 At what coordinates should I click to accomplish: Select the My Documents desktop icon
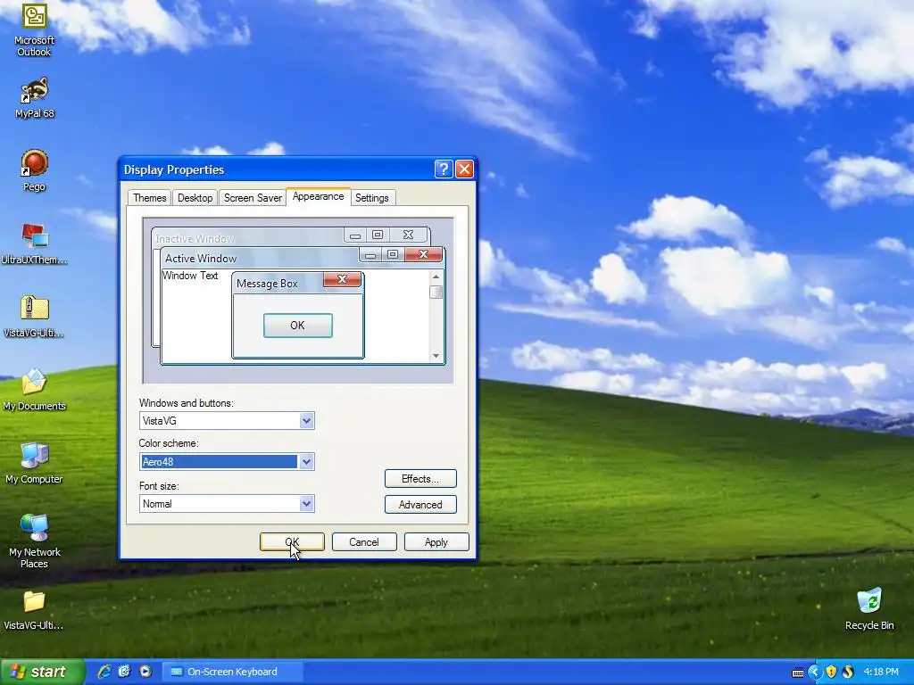[34, 390]
